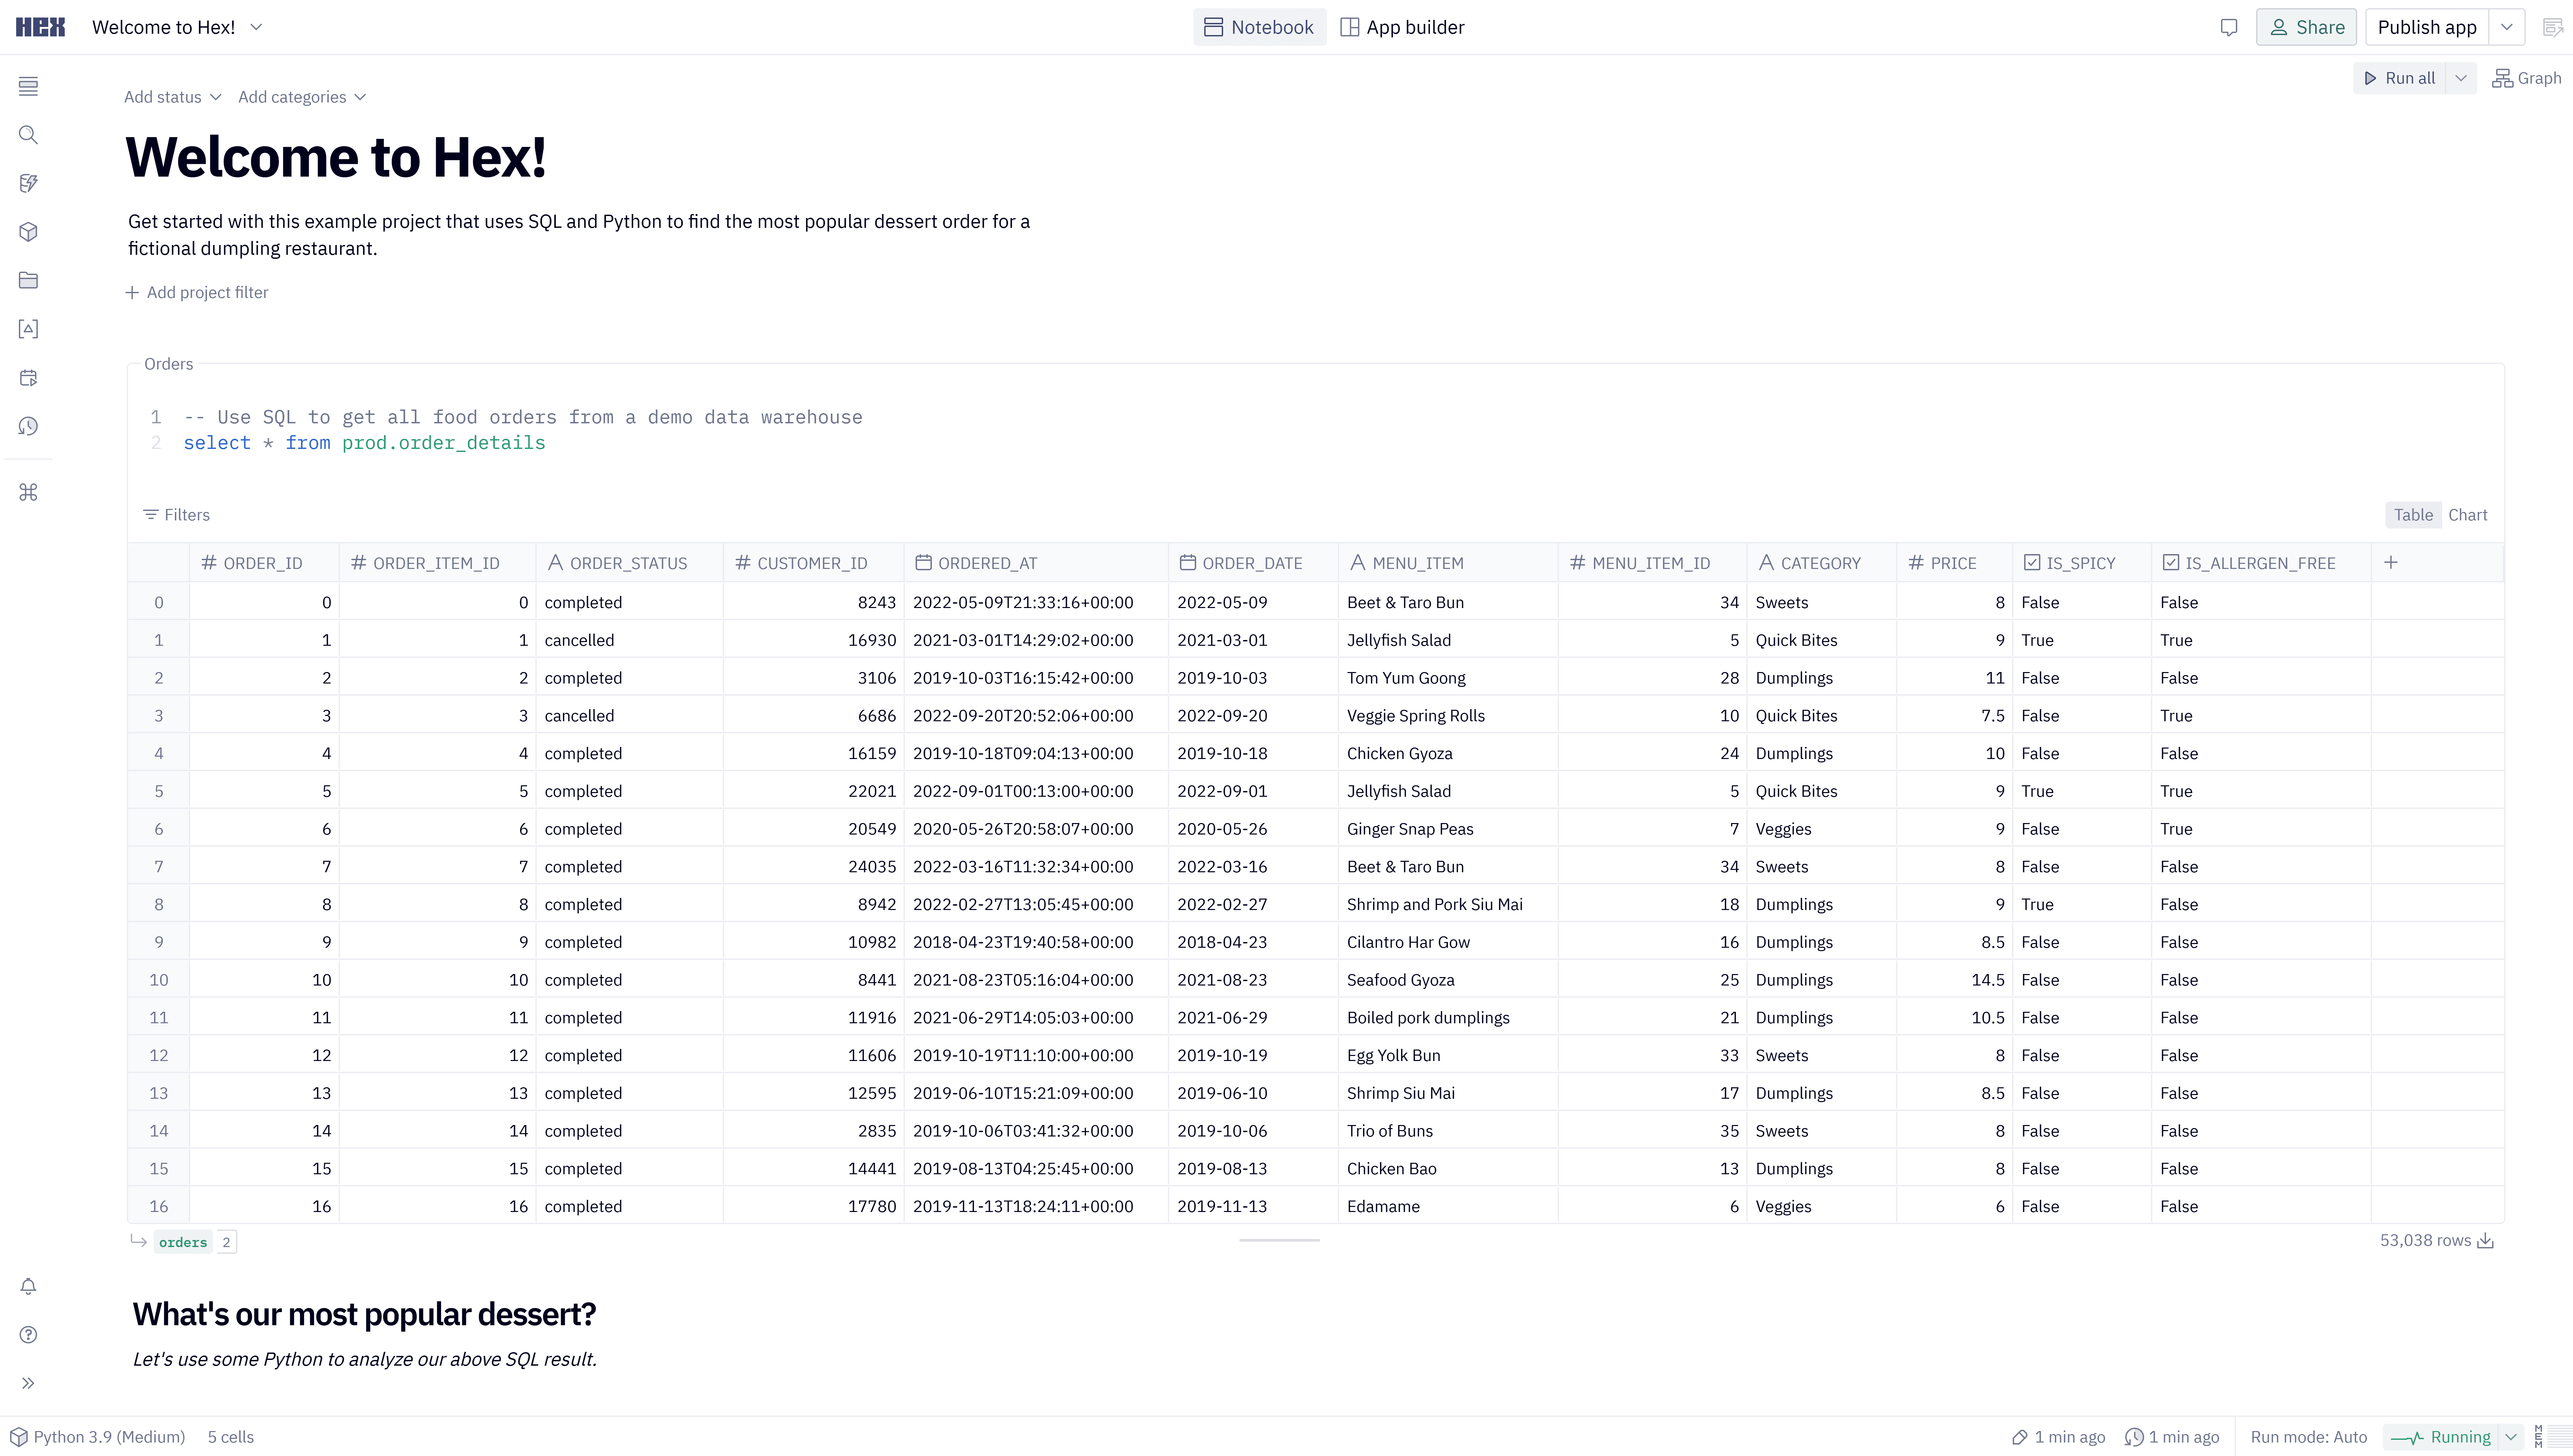Viewport: 2573px width, 1456px height.
Task: Click customer ID 16930 cell
Action: click(814, 640)
